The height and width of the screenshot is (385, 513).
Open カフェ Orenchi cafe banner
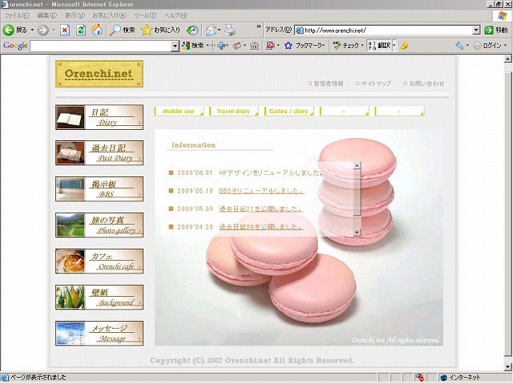(99, 261)
